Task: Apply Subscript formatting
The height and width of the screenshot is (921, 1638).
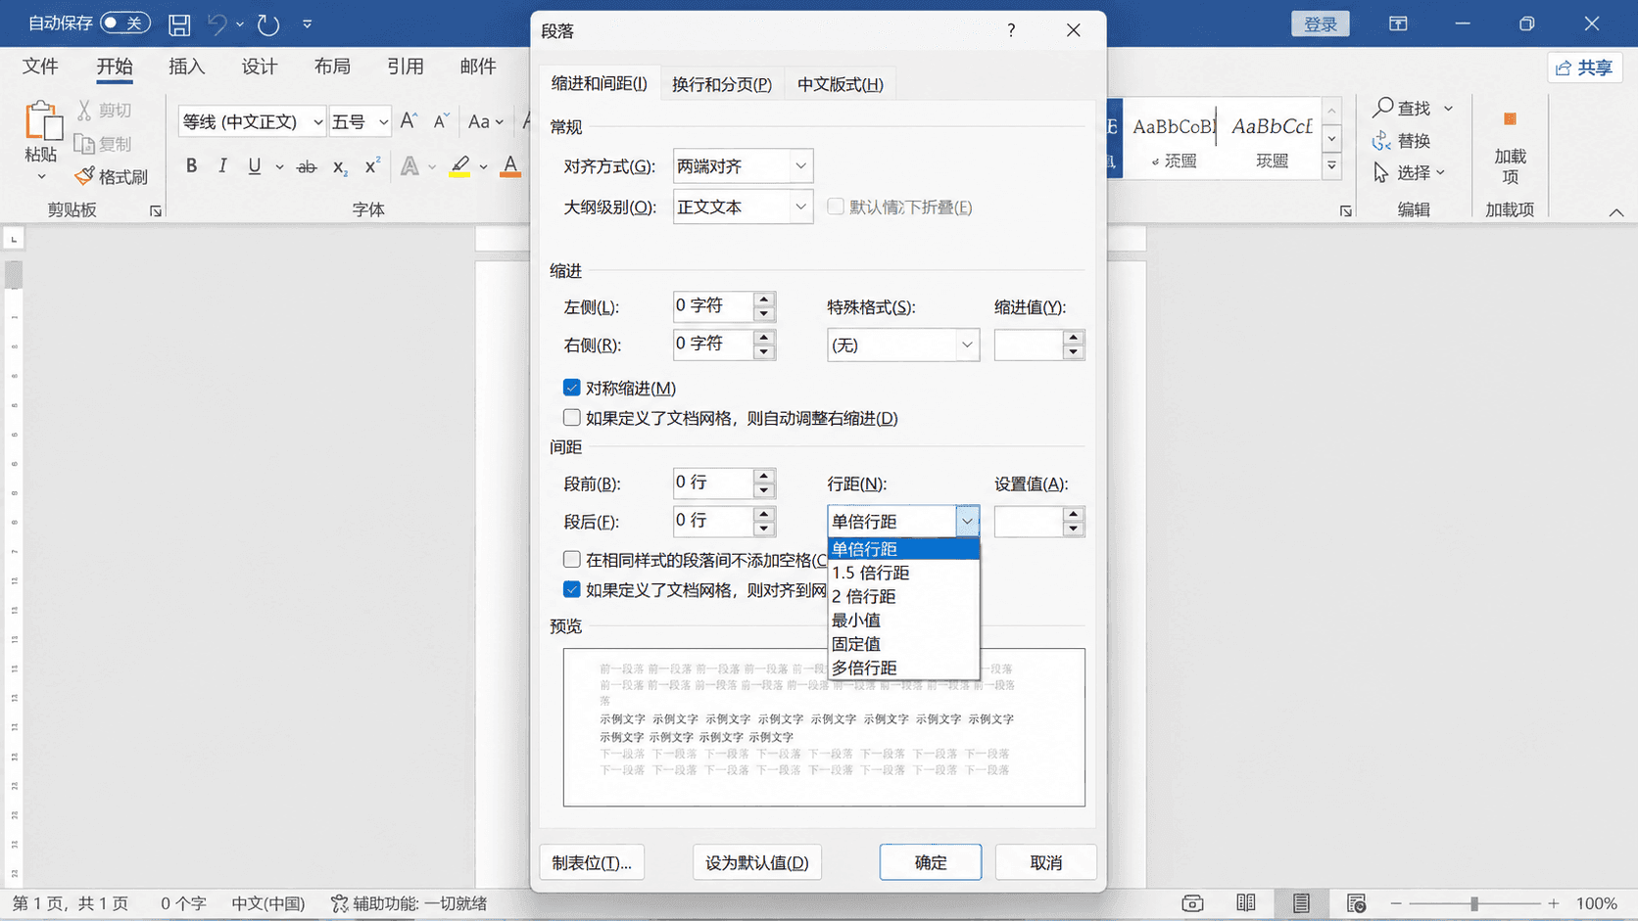Action: point(339,166)
